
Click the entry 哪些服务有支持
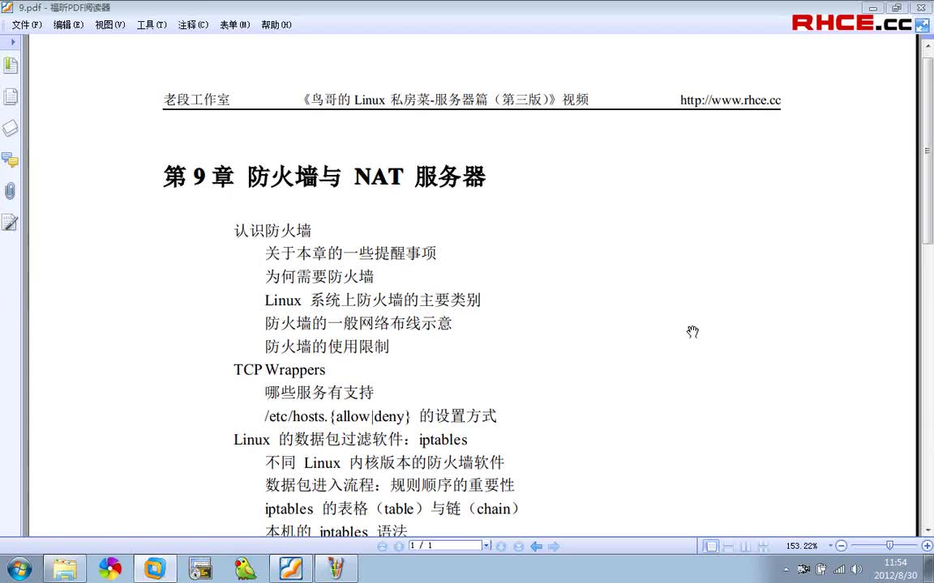click(x=319, y=393)
